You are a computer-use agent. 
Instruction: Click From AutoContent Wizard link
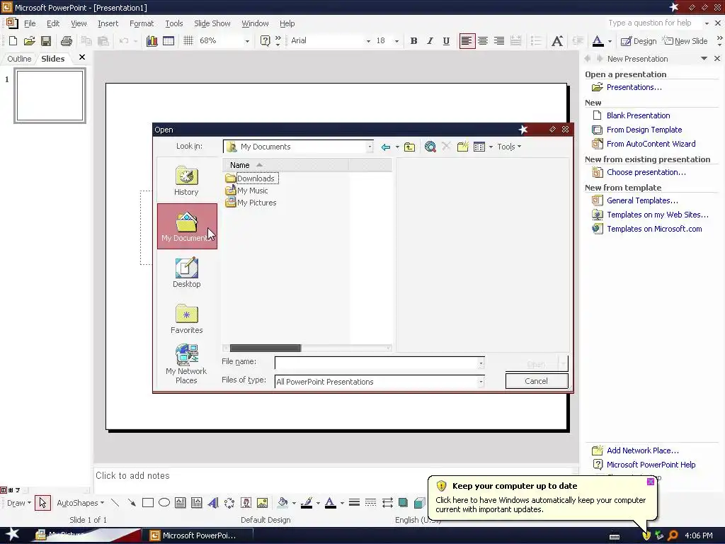pos(651,144)
